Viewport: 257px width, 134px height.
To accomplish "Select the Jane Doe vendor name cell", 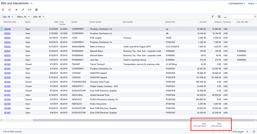I will click(94, 60).
